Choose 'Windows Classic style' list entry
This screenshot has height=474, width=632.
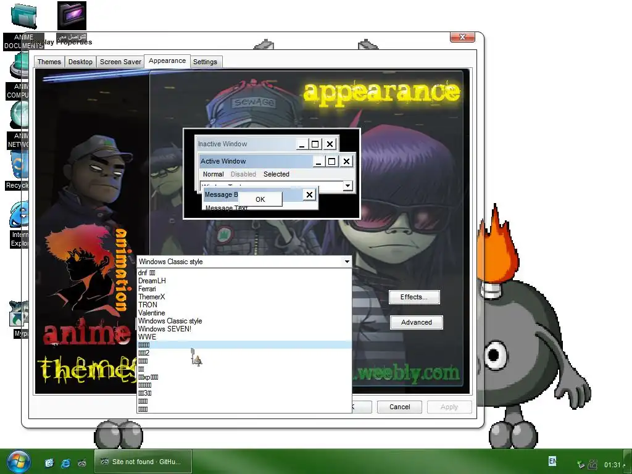coord(244,321)
